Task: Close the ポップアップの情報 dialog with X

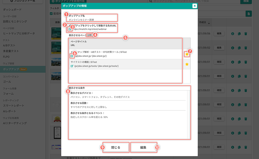Action: coord(195,6)
